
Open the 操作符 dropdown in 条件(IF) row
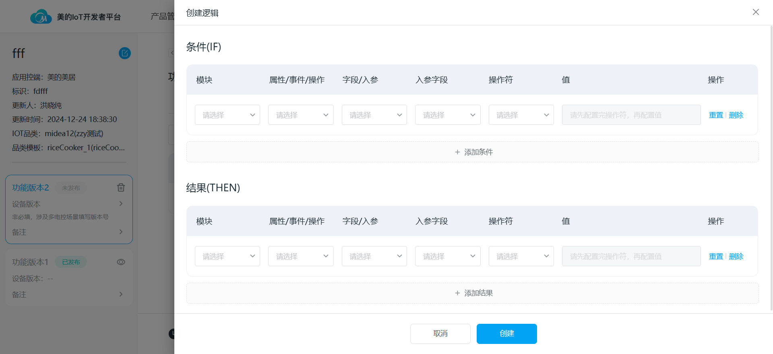tap(521, 115)
